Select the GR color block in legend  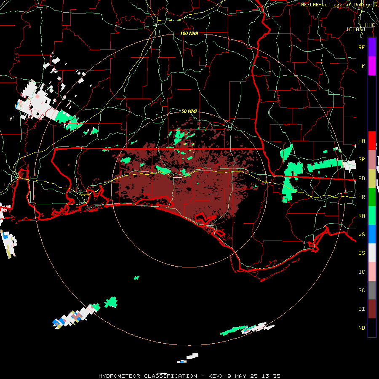click(372, 160)
